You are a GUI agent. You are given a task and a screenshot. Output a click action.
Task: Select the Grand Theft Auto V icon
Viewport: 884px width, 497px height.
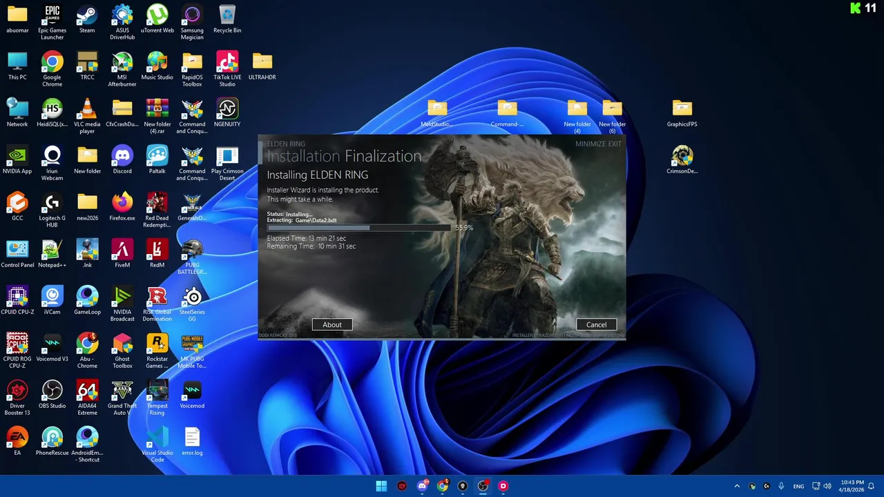pyautogui.click(x=122, y=398)
